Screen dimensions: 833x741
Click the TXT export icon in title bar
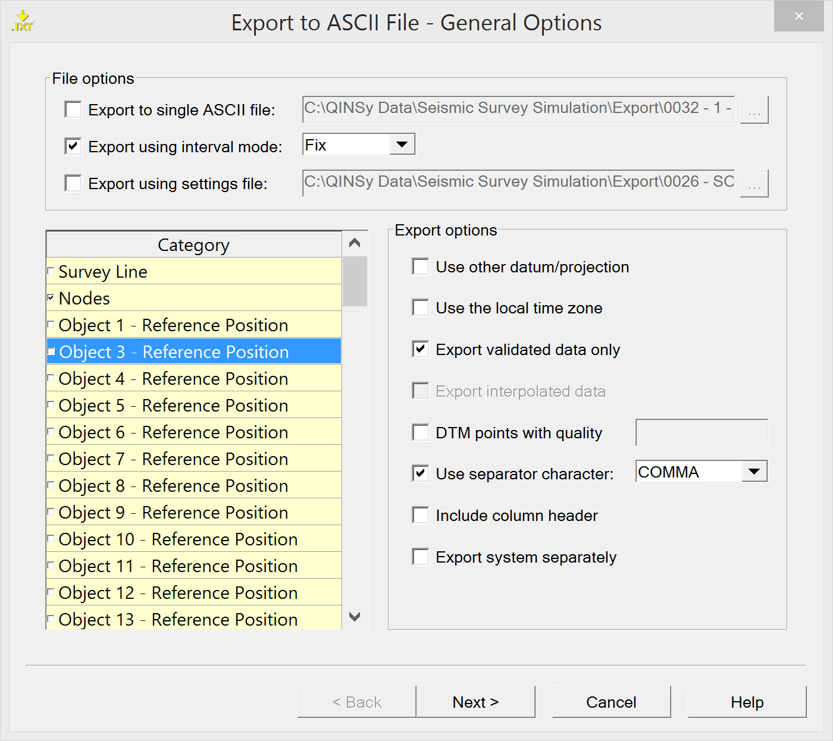[x=23, y=21]
